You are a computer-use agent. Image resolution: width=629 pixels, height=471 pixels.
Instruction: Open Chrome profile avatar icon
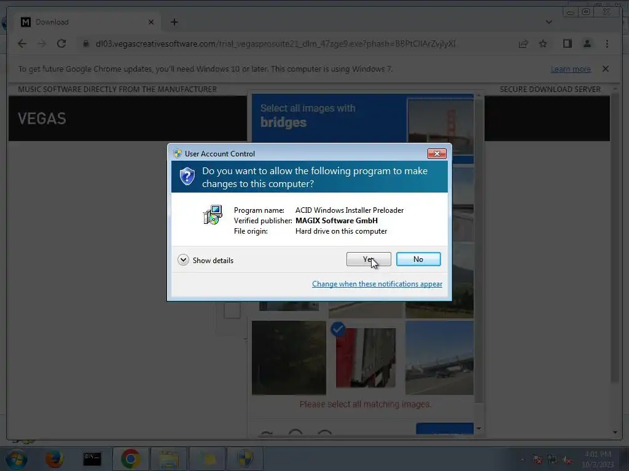587,44
